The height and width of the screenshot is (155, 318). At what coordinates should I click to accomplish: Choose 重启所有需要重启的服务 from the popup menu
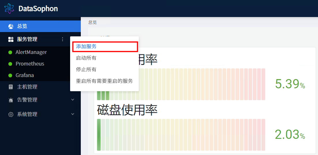pyautogui.click(x=104, y=81)
